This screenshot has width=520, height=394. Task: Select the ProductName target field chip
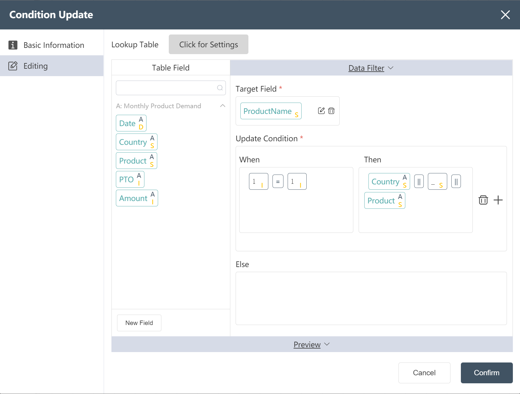[x=271, y=111]
